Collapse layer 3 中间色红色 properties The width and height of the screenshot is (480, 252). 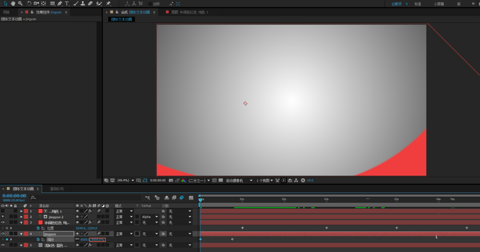tap(21, 223)
